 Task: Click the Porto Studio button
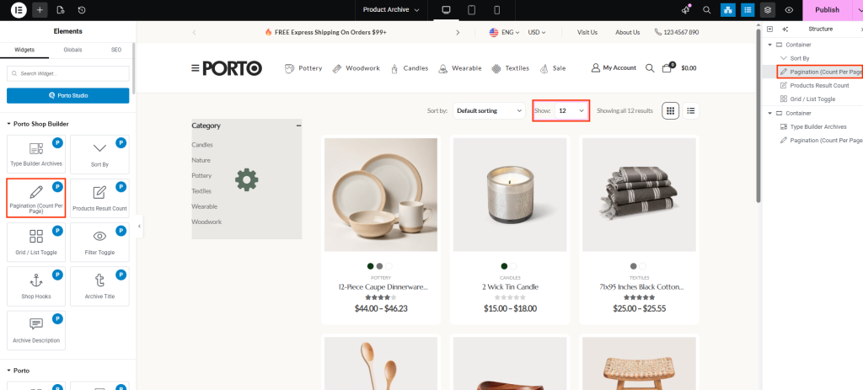click(x=67, y=95)
